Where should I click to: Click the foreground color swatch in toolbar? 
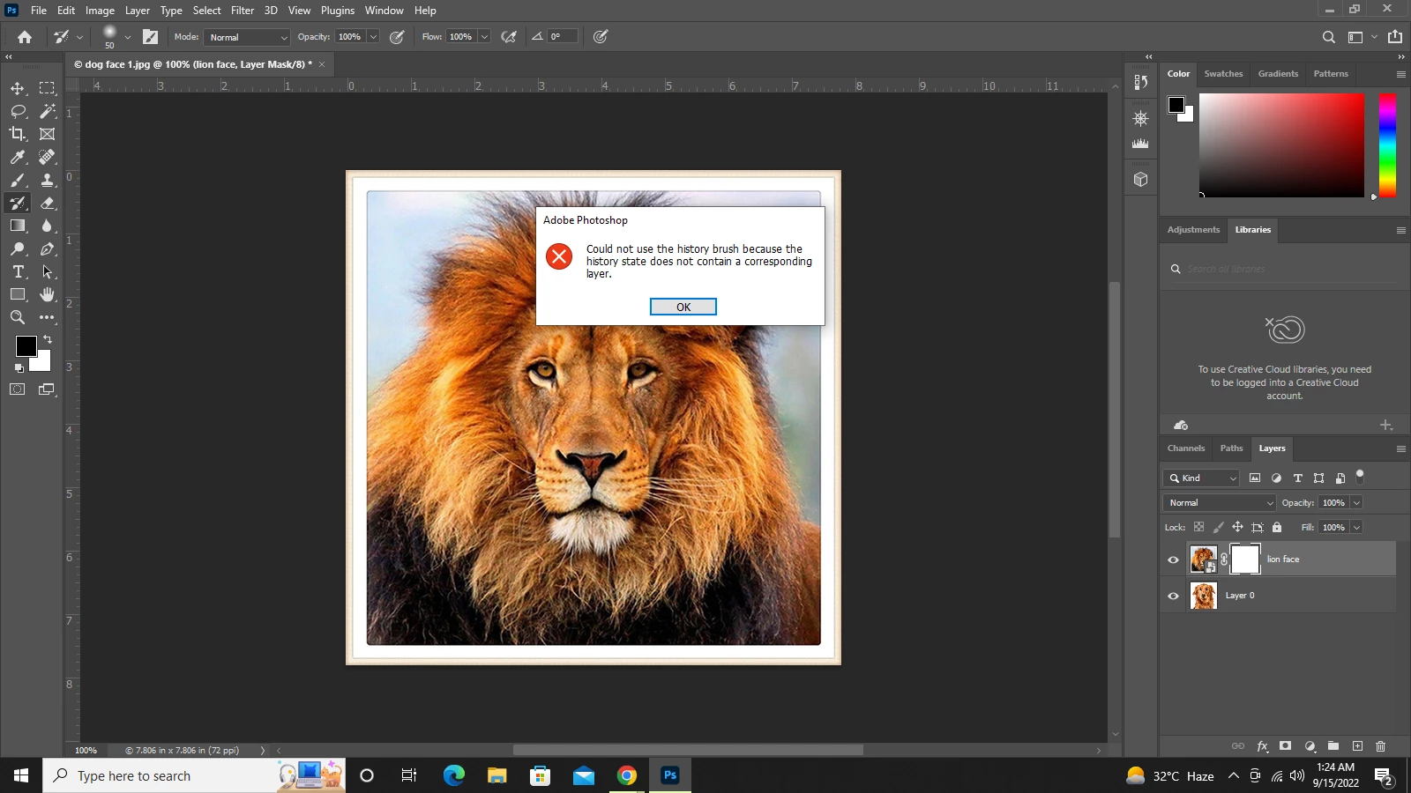click(x=26, y=346)
